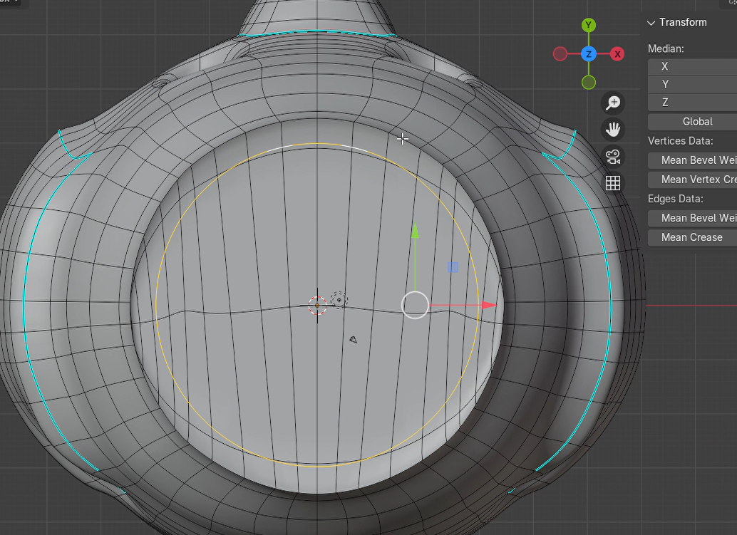Click the 3D cursor in viewport
The image size is (737, 535).
point(317,306)
